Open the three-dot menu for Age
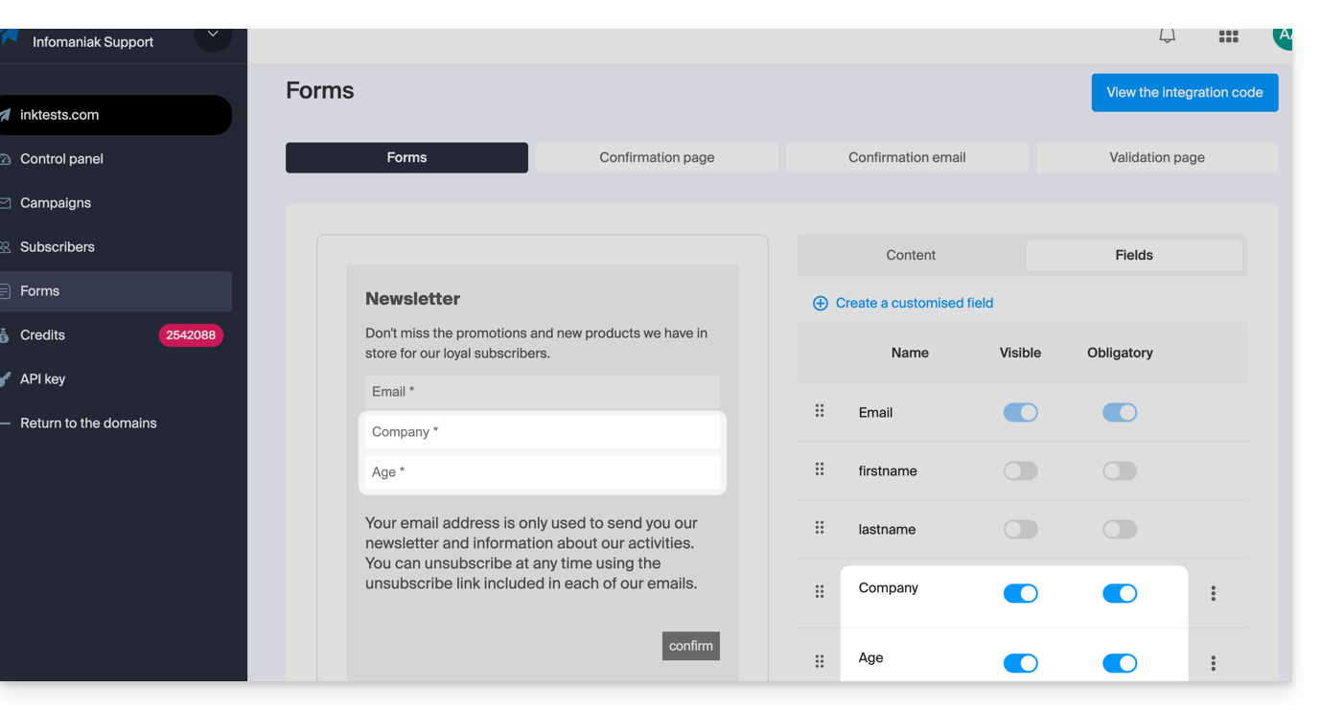Viewport: 1321px width, 710px height. (1213, 663)
